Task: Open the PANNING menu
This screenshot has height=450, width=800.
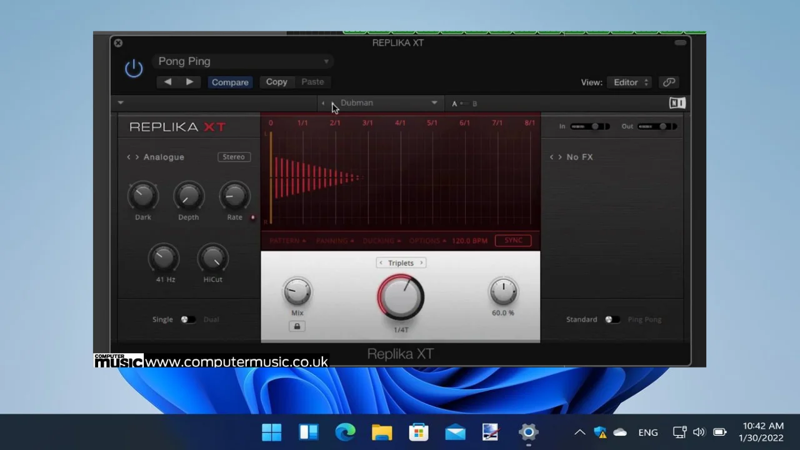Action: 335,241
